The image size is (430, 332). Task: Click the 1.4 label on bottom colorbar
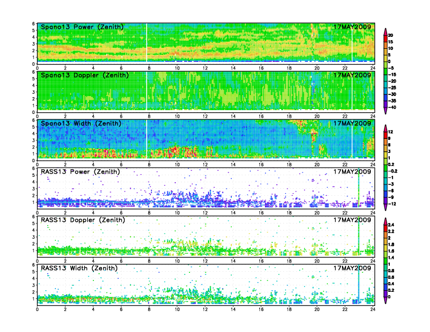[x=391, y=258]
